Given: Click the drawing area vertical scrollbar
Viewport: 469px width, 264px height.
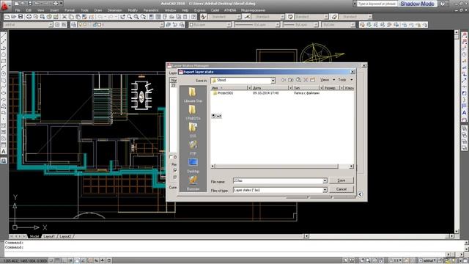Looking at the screenshot, I should (x=457, y=132).
